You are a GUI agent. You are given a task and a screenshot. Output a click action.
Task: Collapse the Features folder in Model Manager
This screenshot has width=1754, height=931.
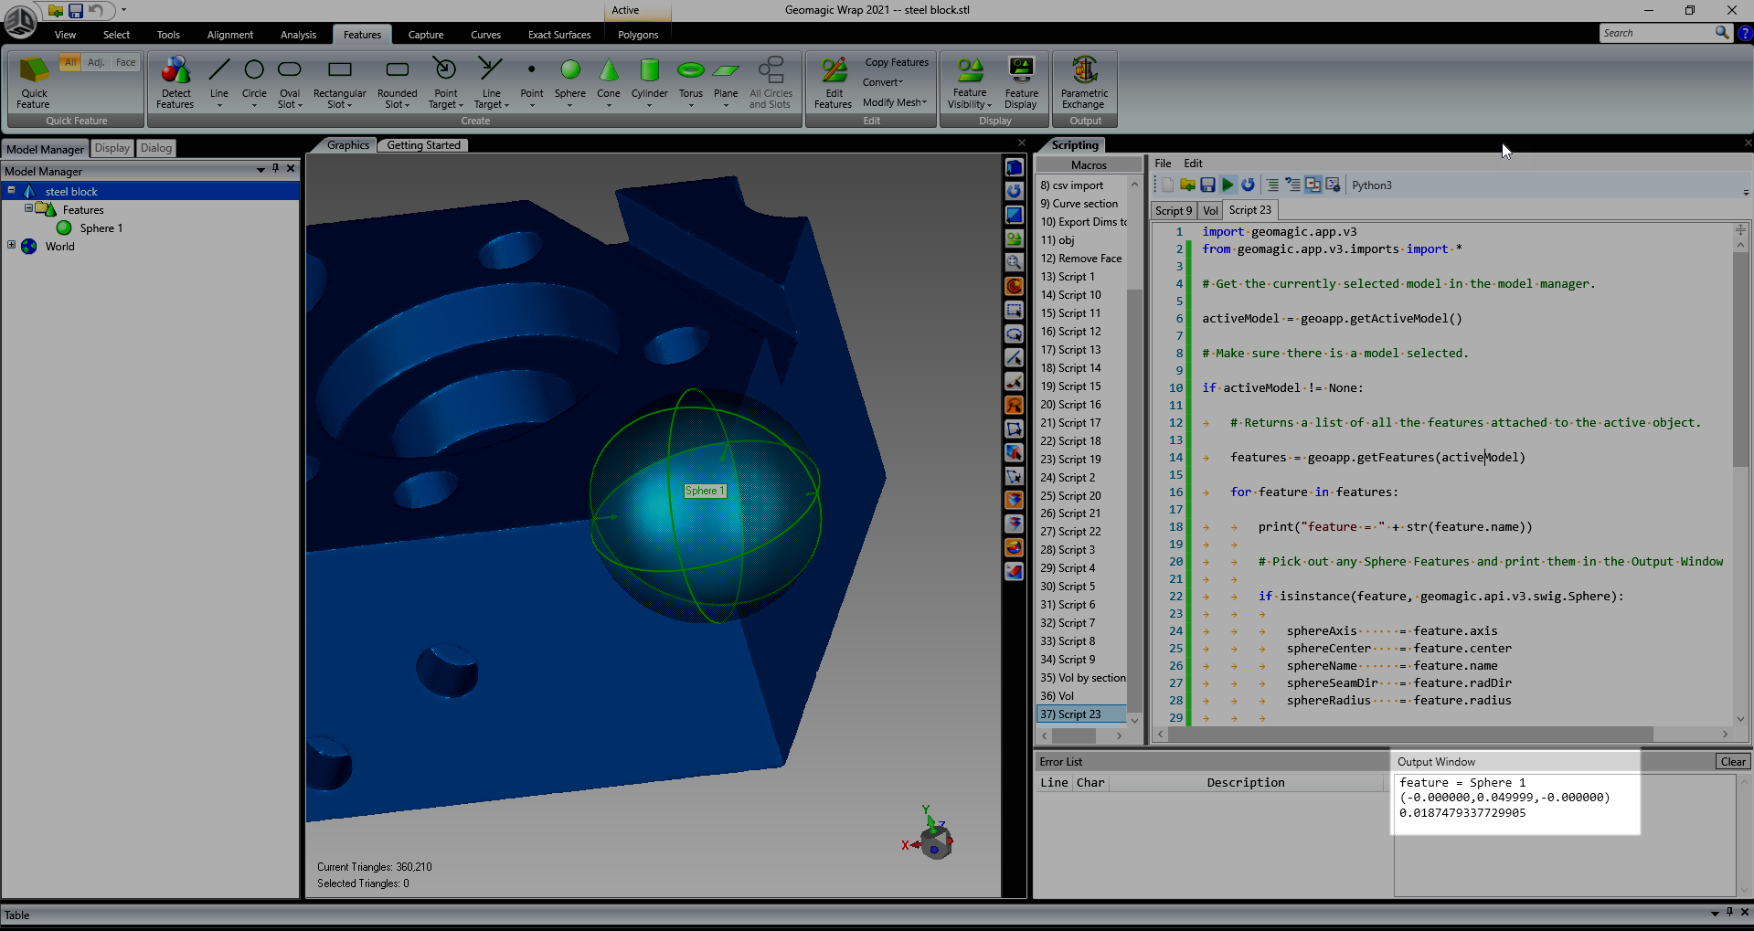click(x=28, y=209)
